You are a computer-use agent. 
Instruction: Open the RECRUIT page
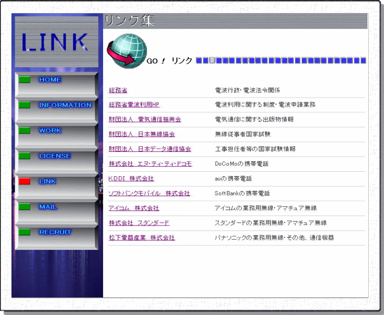(56, 237)
